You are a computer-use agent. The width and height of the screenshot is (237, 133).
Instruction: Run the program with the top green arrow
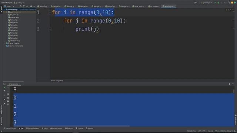[215, 3]
